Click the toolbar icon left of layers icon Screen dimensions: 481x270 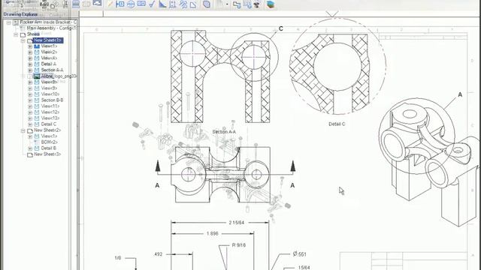(x=257, y=4)
